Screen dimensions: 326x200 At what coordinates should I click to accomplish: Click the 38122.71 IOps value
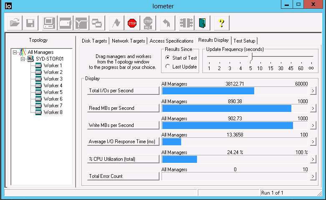click(x=235, y=84)
